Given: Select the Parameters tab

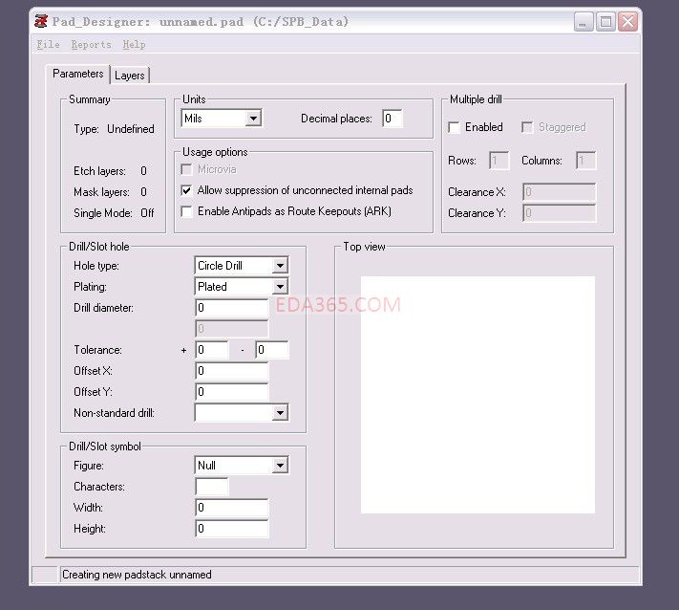Looking at the screenshot, I should (x=78, y=74).
